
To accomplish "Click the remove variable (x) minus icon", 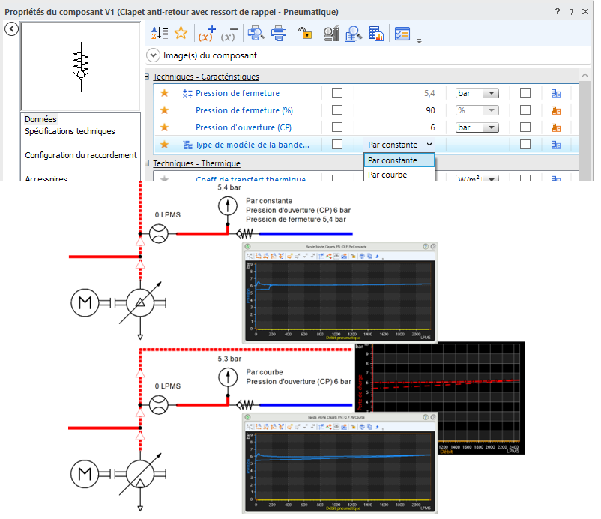I will (229, 34).
